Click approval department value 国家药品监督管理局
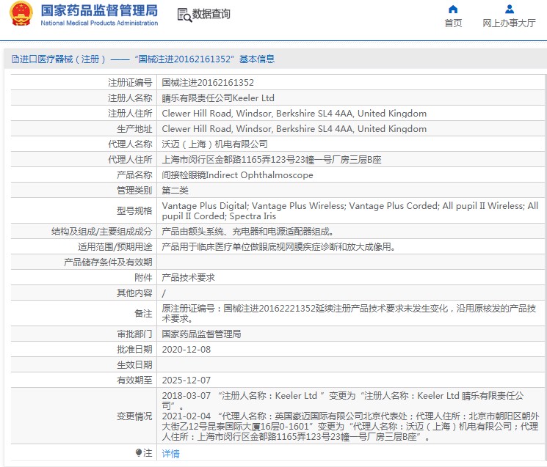 click(x=201, y=334)
